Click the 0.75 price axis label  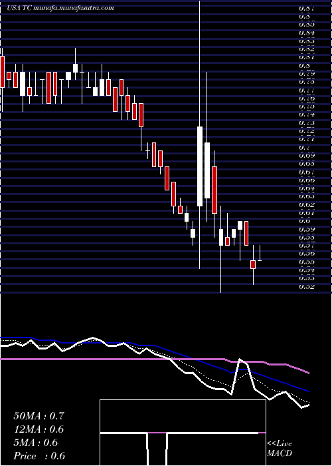[x=306, y=106]
